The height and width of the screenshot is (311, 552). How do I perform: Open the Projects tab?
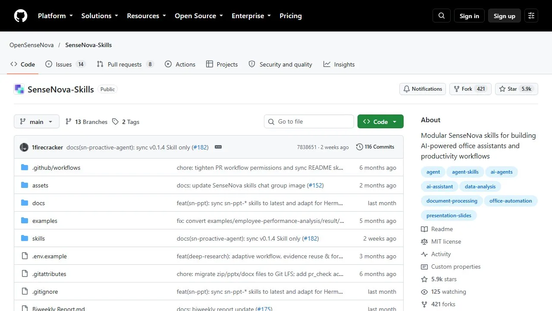tap(222, 64)
